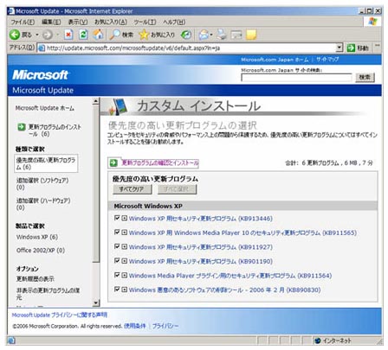Open the 表示(V) menu
This screenshot has height=350, width=388.
[x=78, y=22]
